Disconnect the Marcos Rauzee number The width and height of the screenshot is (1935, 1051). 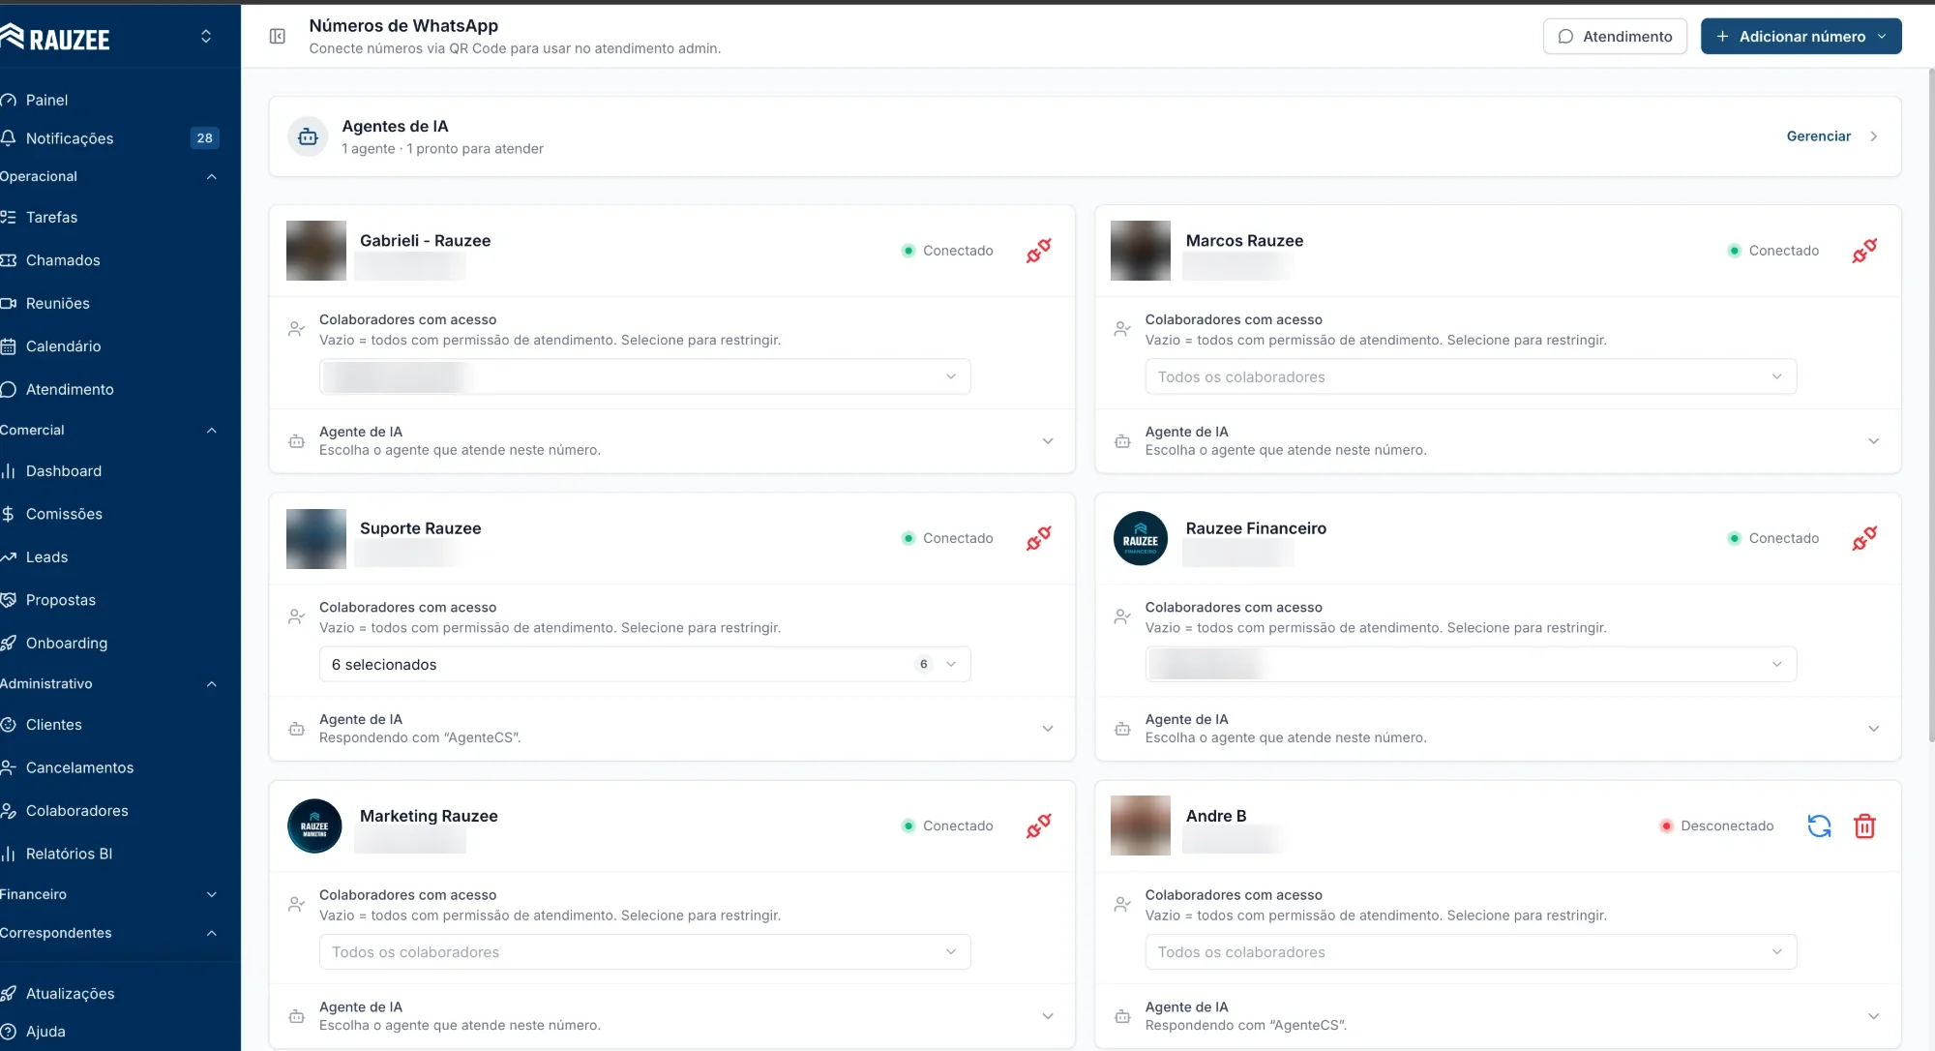point(1864,251)
